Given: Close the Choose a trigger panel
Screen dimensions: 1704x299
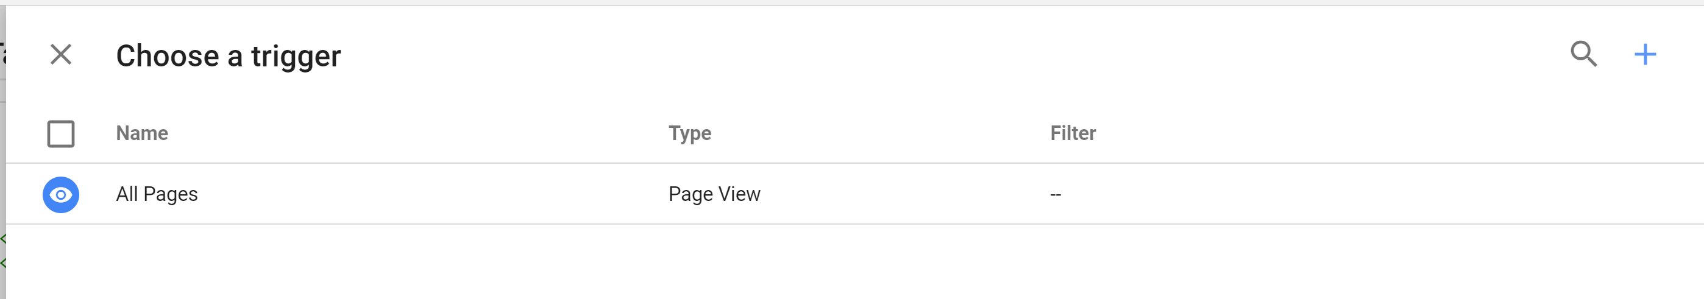Looking at the screenshot, I should point(61,54).
